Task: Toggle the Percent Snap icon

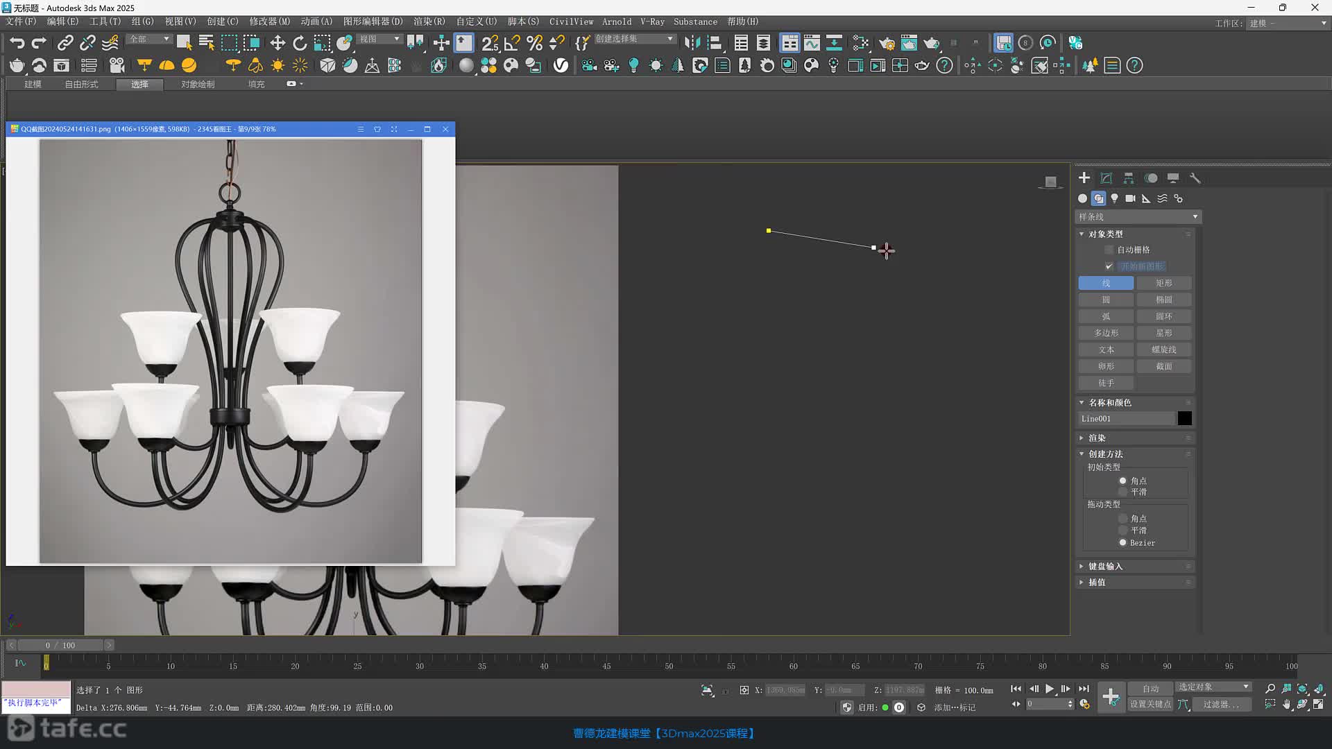Action: pyautogui.click(x=534, y=43)
